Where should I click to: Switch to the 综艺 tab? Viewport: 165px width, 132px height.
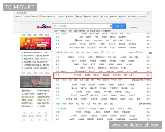coord(41,35)
